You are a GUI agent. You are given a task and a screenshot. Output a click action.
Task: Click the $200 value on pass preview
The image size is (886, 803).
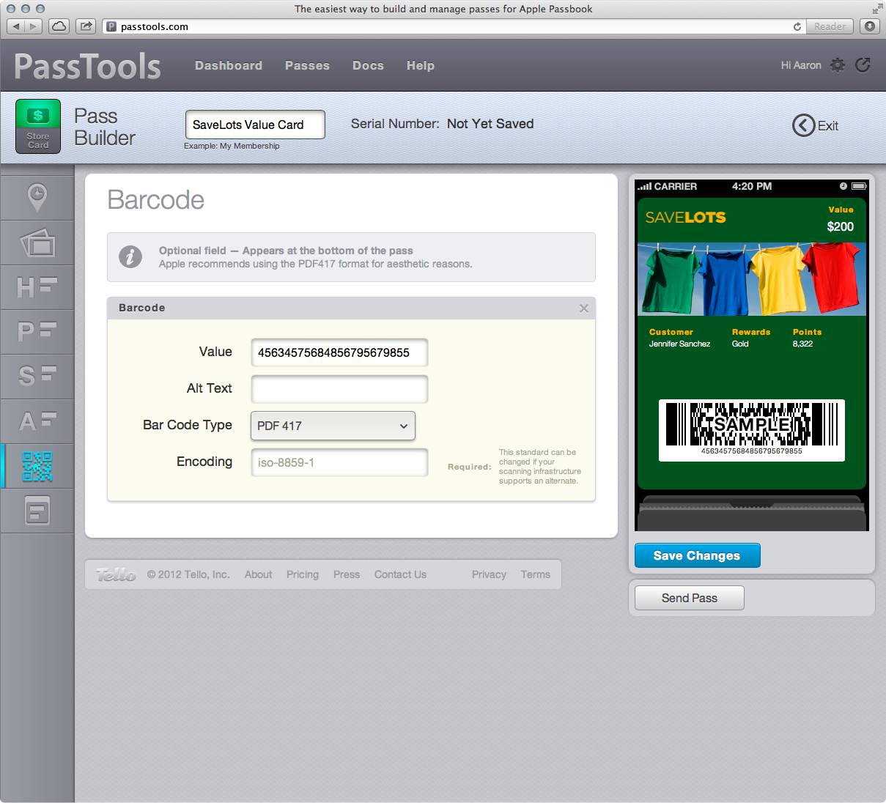click(841, 226)
